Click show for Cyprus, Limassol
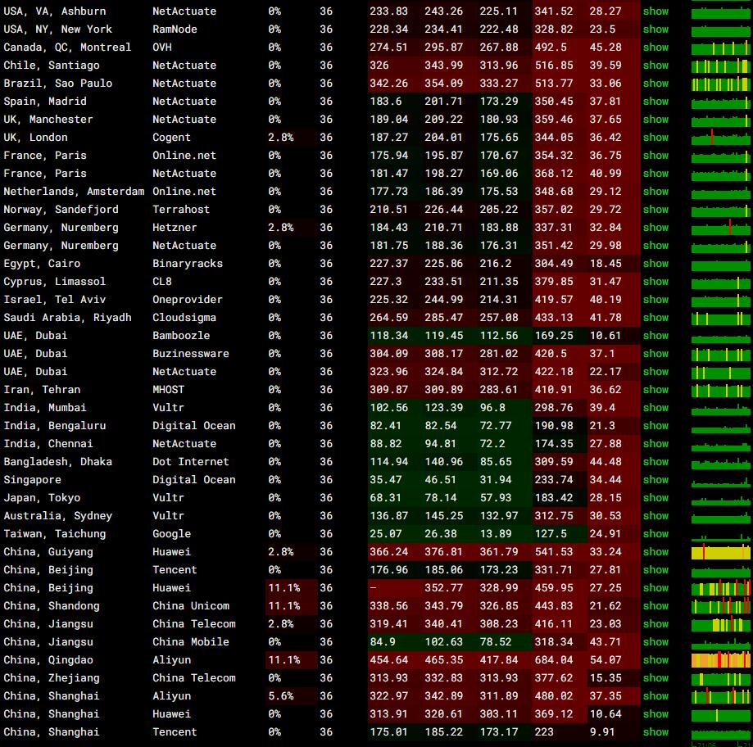 [655, 281]
